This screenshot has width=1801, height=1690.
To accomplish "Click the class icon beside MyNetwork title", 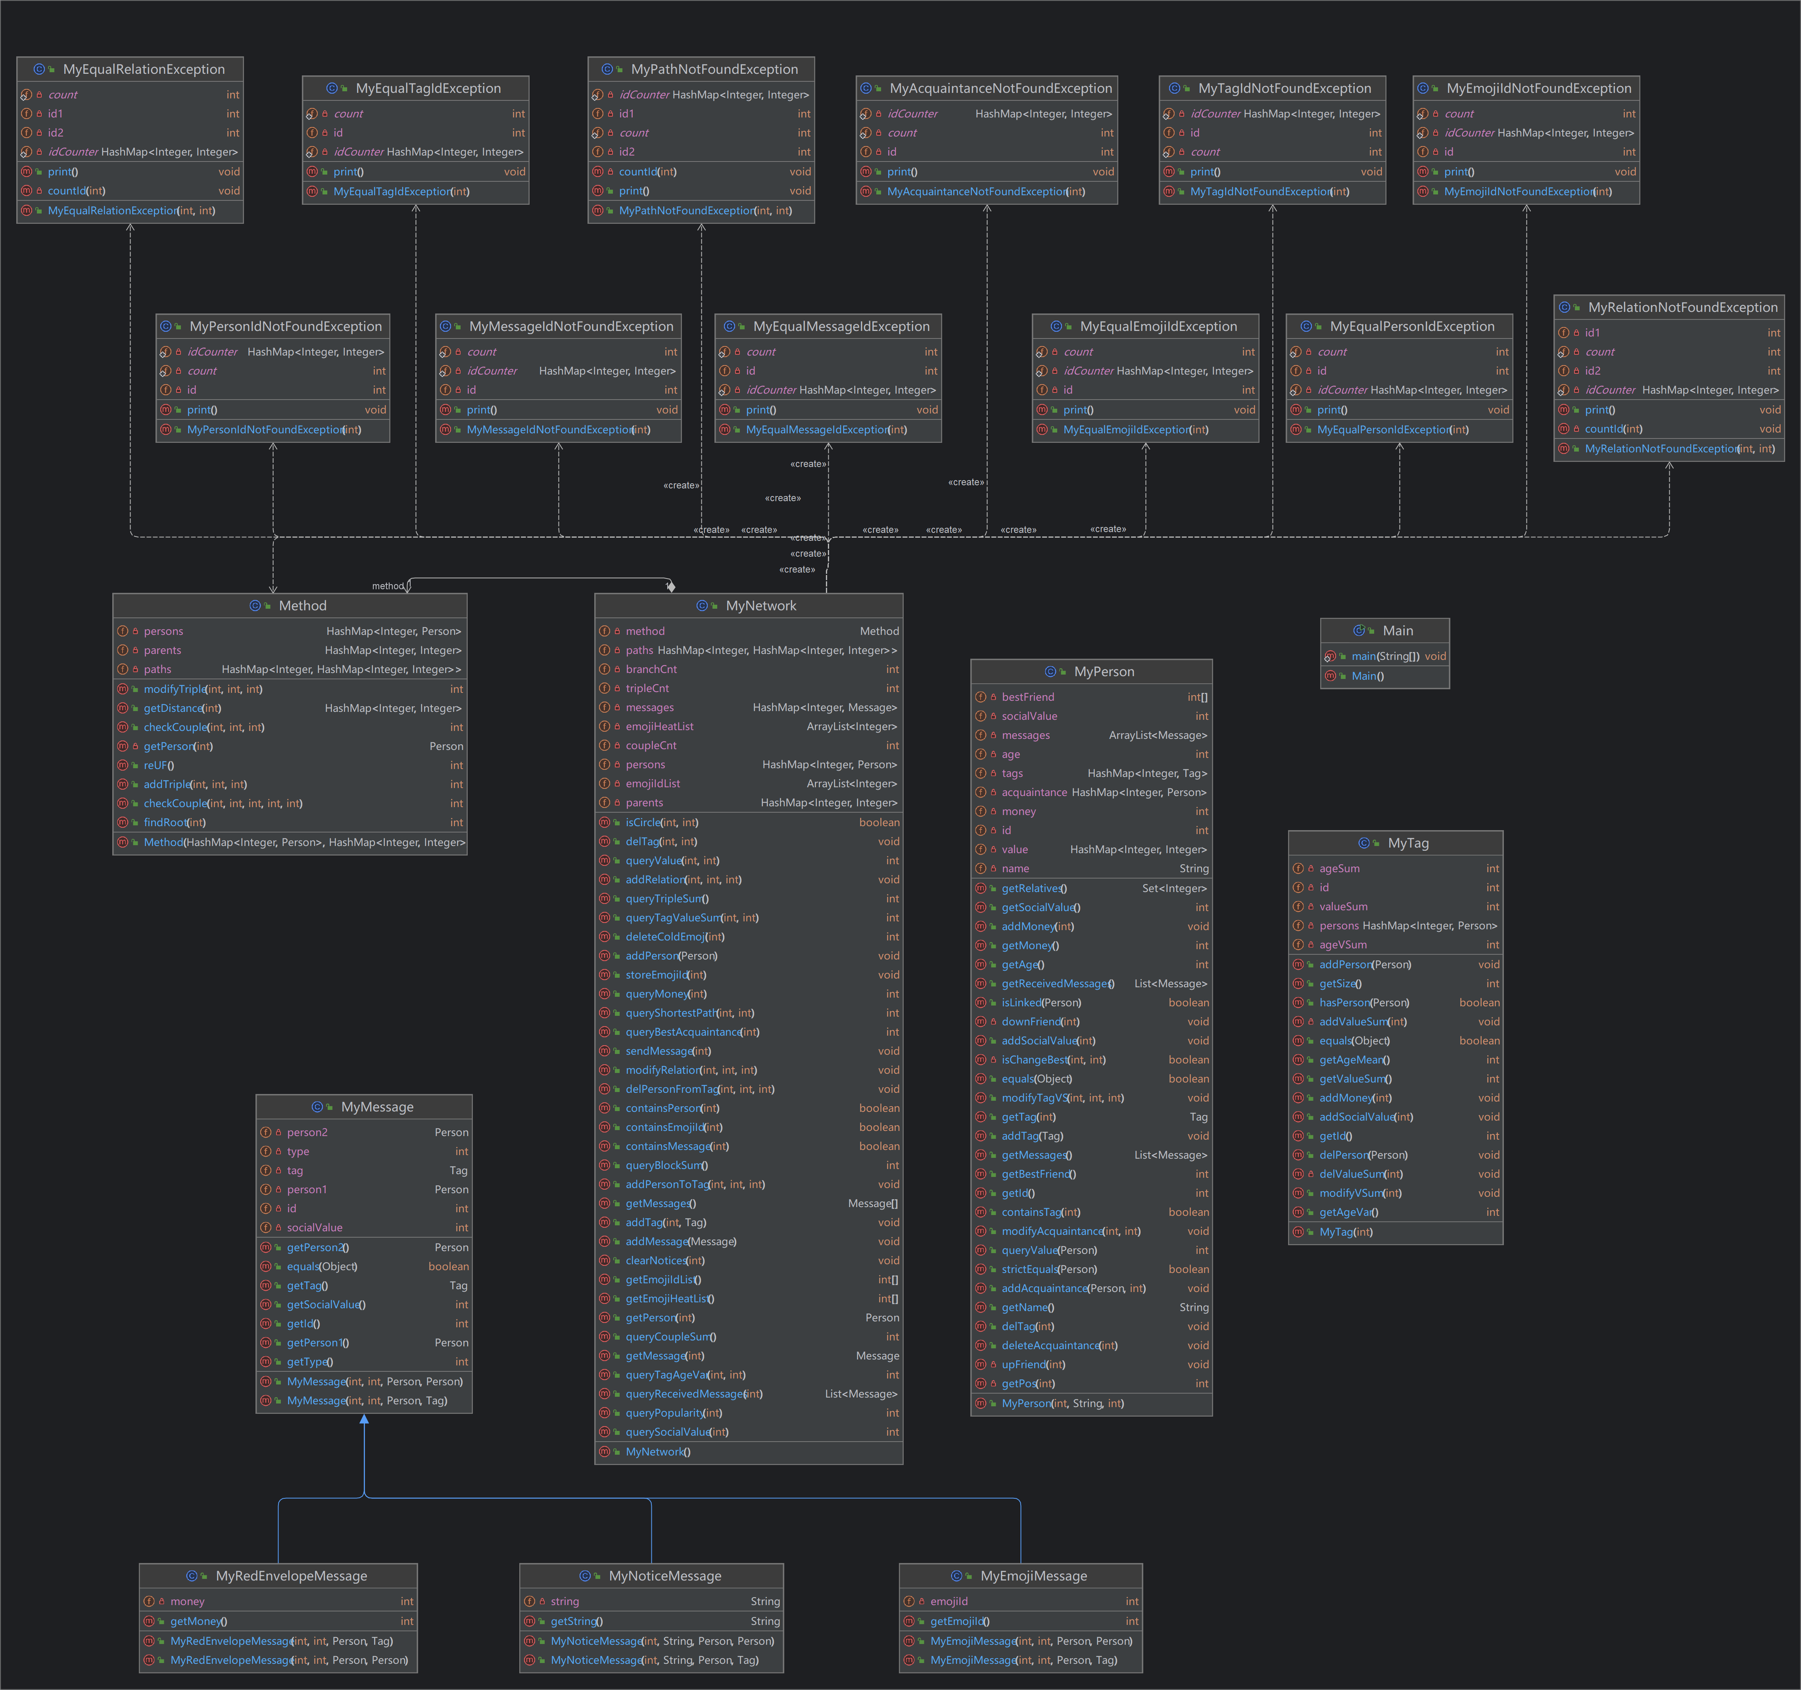I will tap(702, 605).
